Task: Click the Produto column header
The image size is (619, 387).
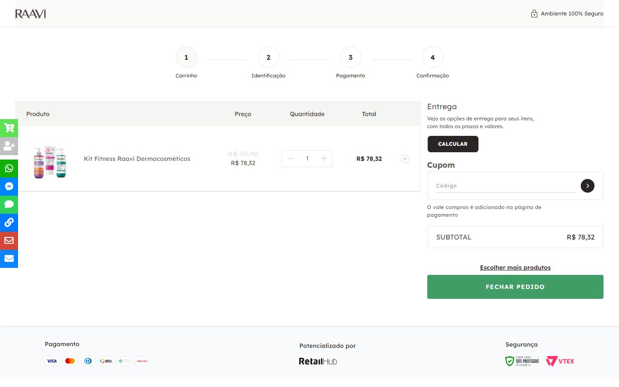Action: (x=38, y=114)
